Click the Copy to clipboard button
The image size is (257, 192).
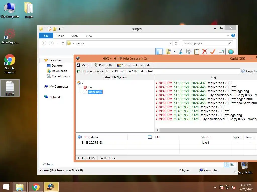(249, 71)
